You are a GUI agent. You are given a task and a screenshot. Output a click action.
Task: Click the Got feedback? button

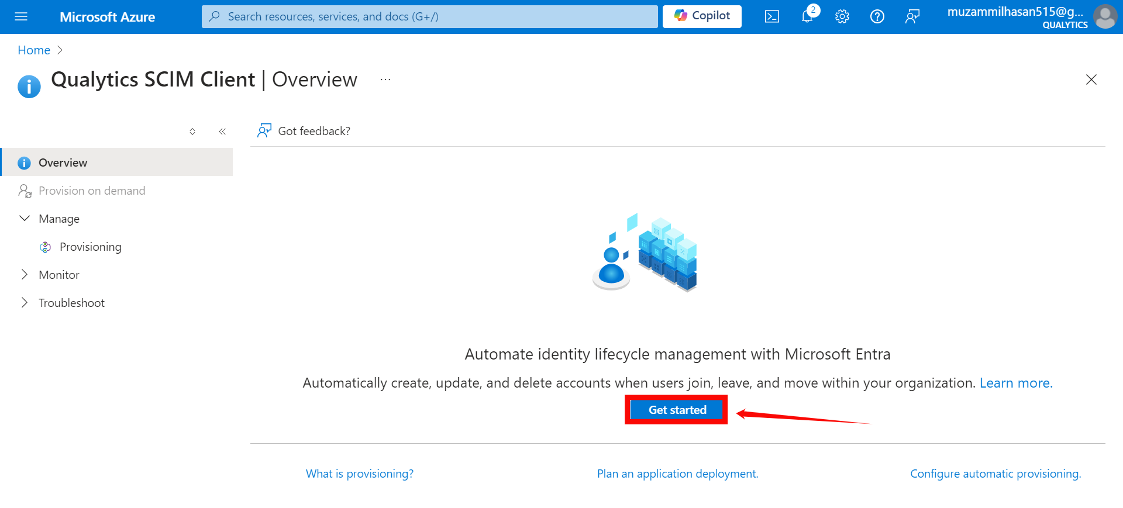coord(304,131)
